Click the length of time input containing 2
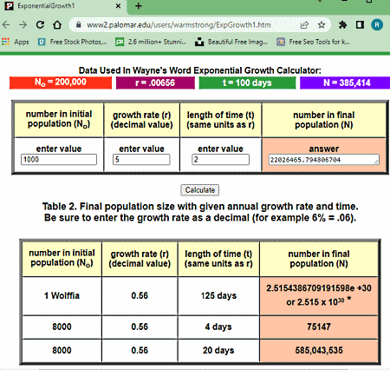Viewport: 390px width, 370px height. [220, 160]
